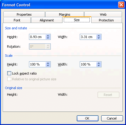Click the size Width field showing 3.31 cm
The width and height of the screenshot is (126, 125).
tap(88, 37)
